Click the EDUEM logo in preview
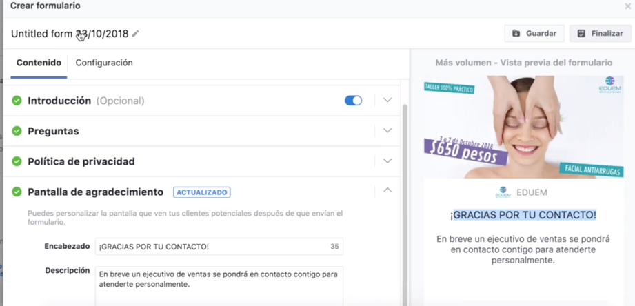The image size is (635, 306). coord(503,193)
